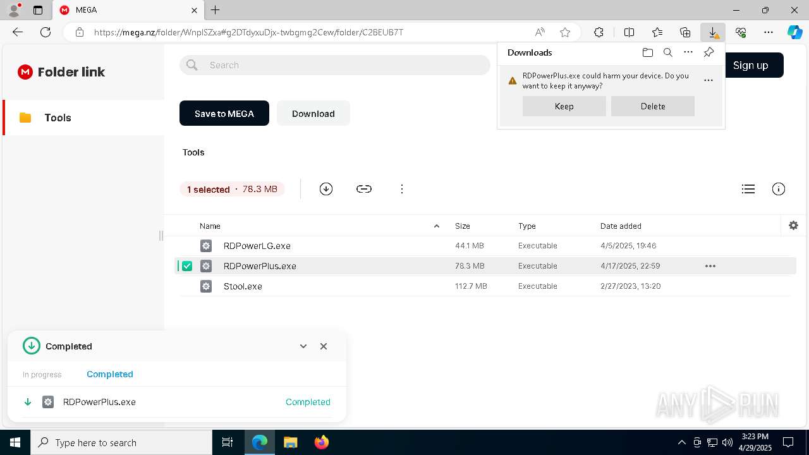
Task: Open File Explorer from taskbar
Action: 291,442
